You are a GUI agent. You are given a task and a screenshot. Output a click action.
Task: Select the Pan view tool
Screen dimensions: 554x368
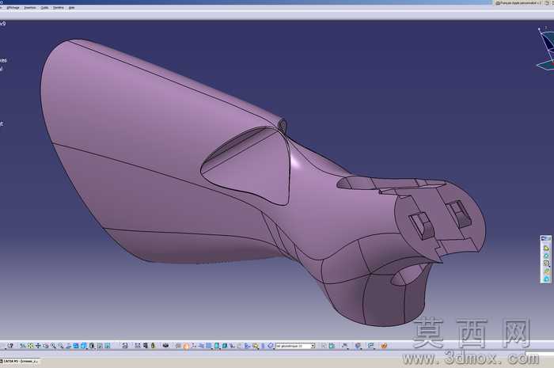point(38,346)
